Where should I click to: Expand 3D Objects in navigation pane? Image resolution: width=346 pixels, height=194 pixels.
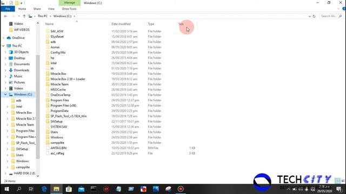[5, 52]
